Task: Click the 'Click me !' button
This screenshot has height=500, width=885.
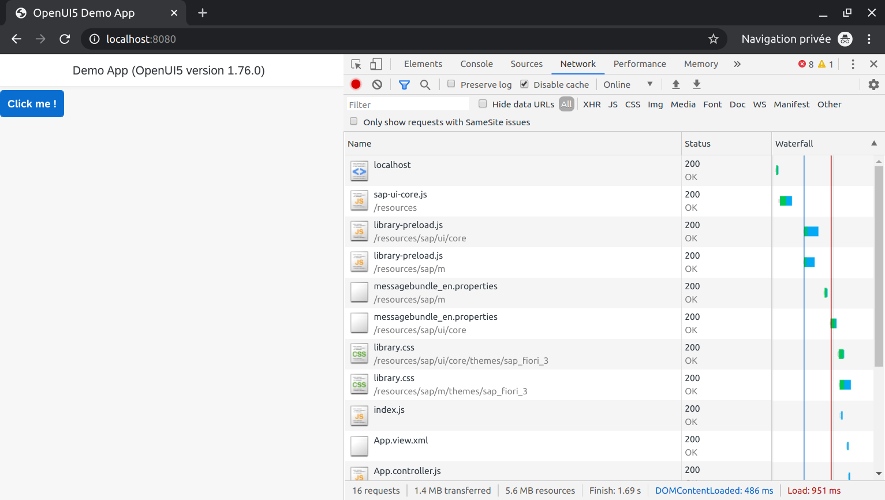Action: [x=32, y=104]
